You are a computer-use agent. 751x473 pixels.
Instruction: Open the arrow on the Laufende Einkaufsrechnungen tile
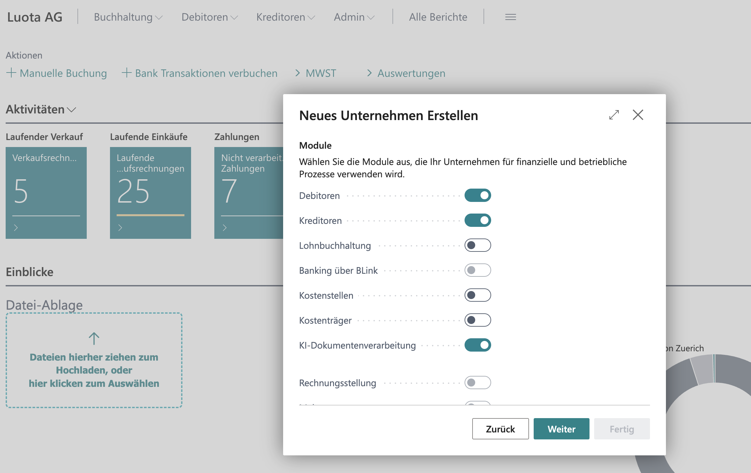click(120, 228)
